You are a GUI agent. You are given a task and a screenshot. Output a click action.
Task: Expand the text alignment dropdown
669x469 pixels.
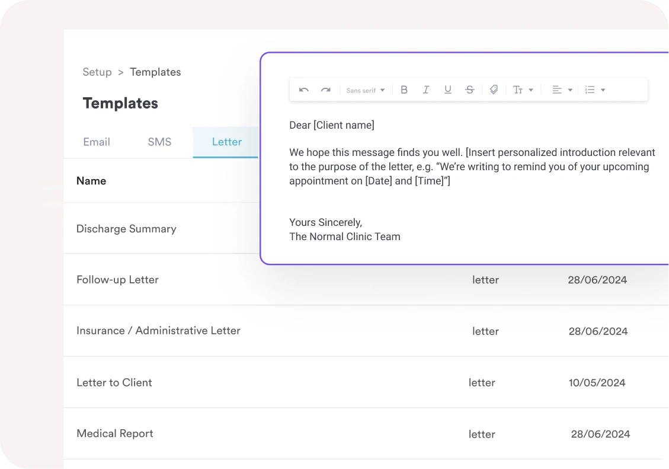coord(562,90)
